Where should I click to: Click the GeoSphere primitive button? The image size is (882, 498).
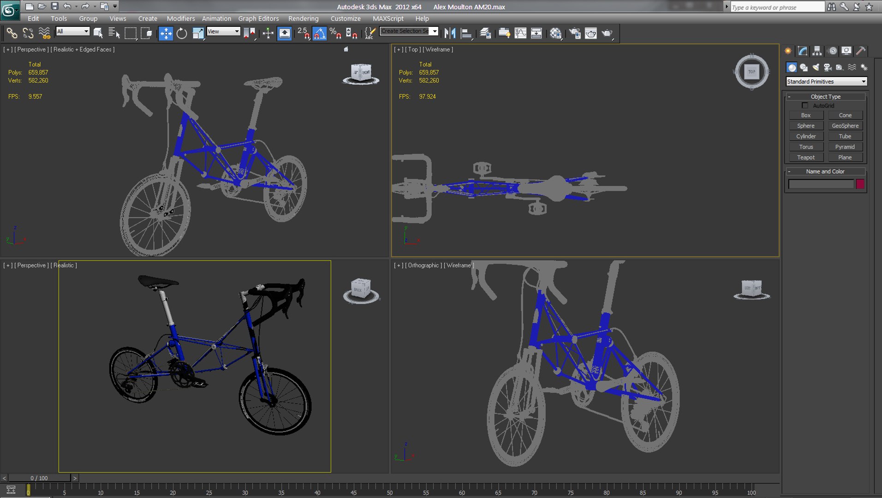coord(845,125)
